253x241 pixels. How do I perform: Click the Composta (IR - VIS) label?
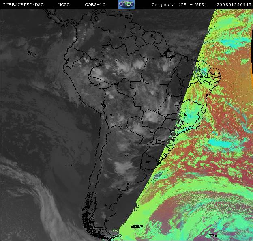(179, 5)
